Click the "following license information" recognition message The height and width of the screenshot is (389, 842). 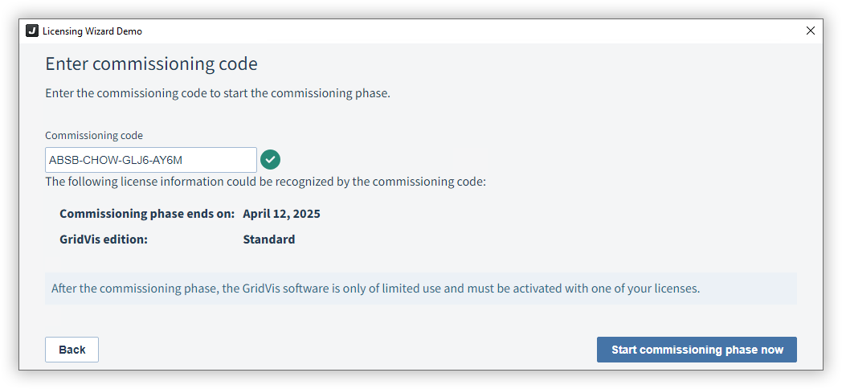pyautogui.click(x=265, y=182)
